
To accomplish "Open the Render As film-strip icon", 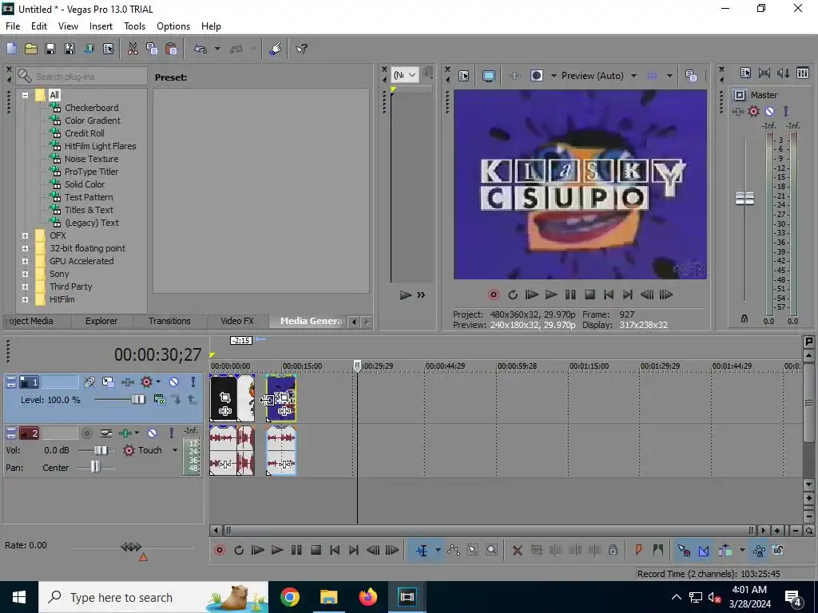I will pos(89,49).
